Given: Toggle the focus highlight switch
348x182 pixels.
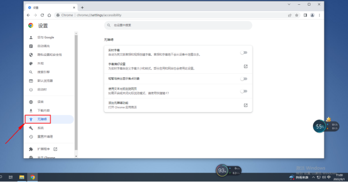Looking at the screenshot, I should 244,79.
